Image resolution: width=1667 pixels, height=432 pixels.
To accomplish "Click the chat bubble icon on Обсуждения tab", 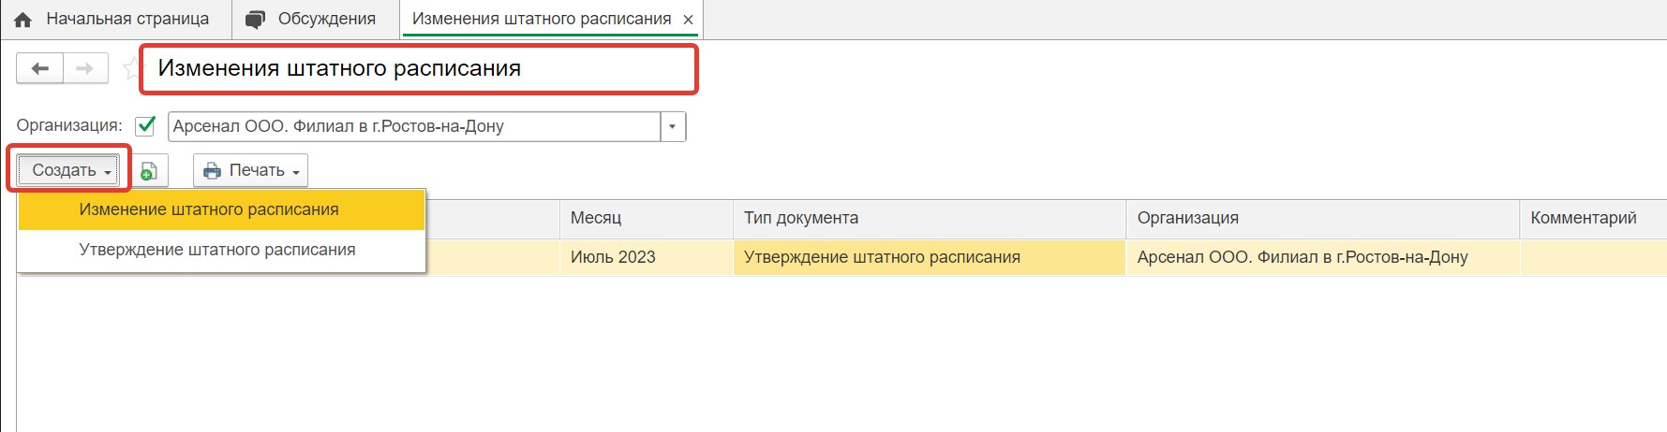I will [x=255, y=20].
